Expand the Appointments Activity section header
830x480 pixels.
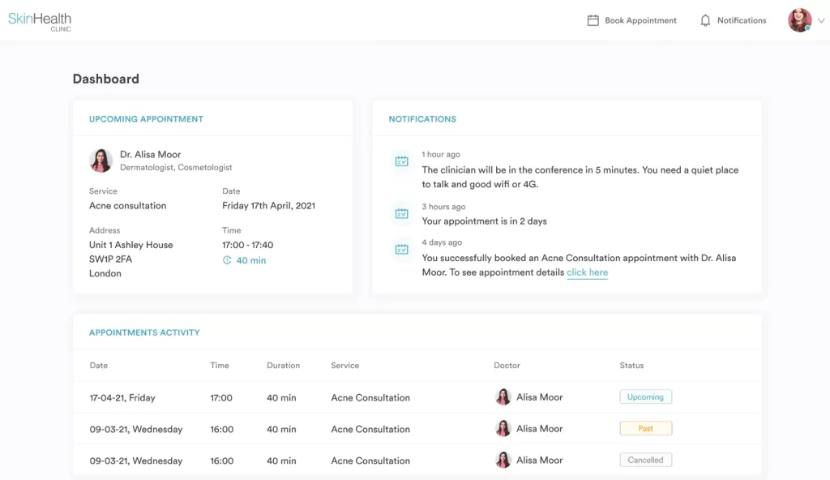pos(146,332)
